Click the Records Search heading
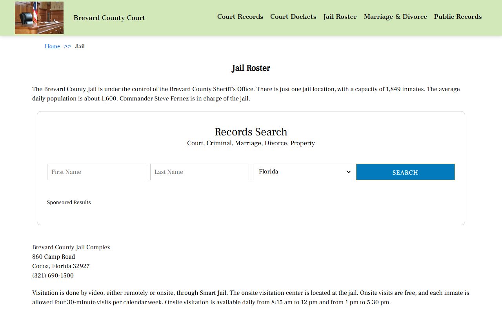 click(251, 132)
